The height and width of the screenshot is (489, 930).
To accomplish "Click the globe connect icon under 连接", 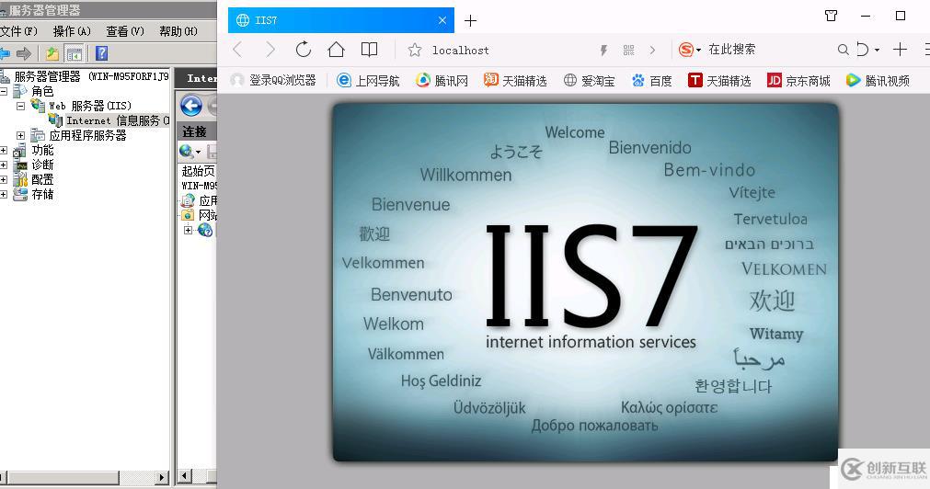I will pyautogui.click(x=186, y=151).
